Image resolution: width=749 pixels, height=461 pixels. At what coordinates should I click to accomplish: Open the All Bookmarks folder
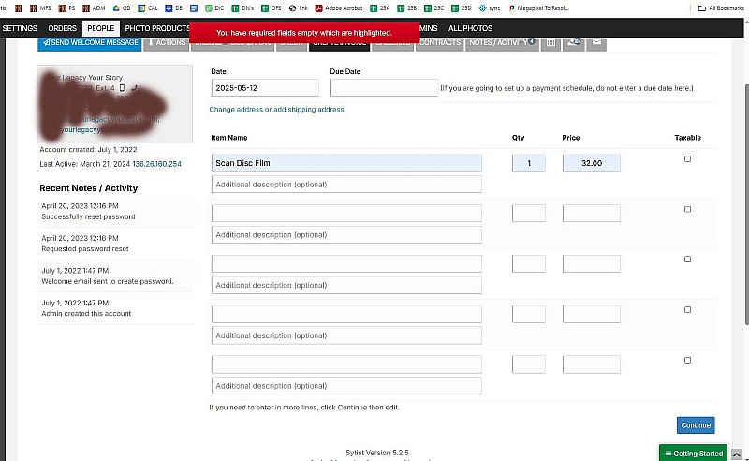(x=721, y=8)
